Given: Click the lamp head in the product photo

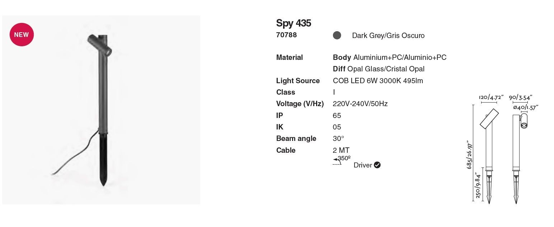Looking at the screenshot, I should click(100, 45).
